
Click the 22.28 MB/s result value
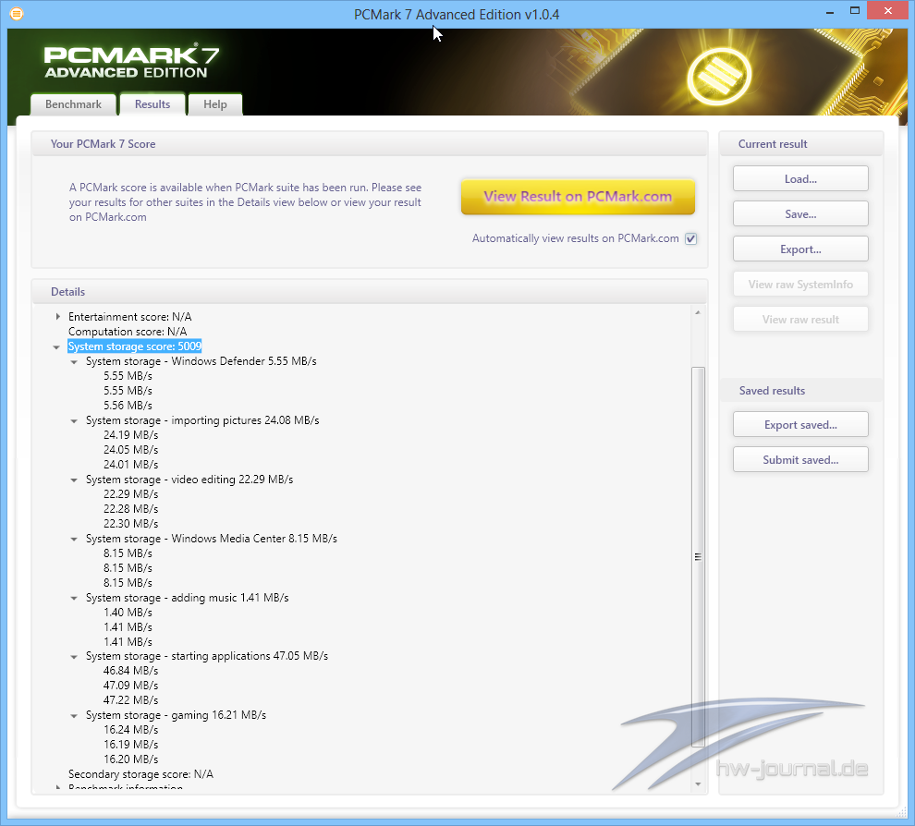[x=130, y=509]
